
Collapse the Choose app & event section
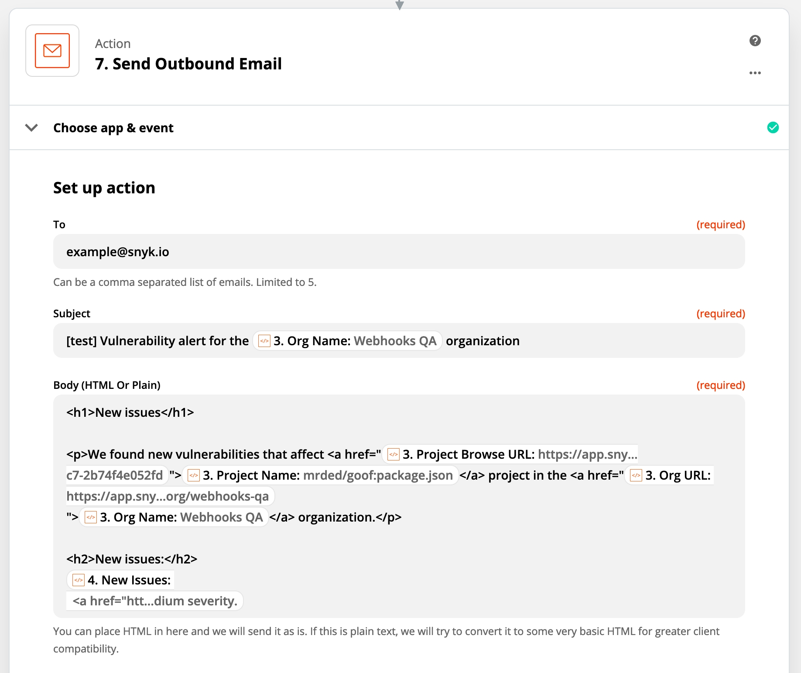31,127
